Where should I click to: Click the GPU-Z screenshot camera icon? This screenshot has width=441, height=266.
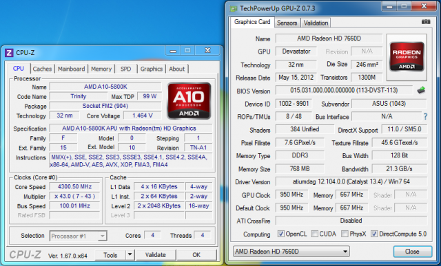tap(426, 21)
